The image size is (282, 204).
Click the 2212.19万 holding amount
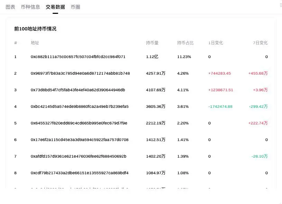[156, 123]
